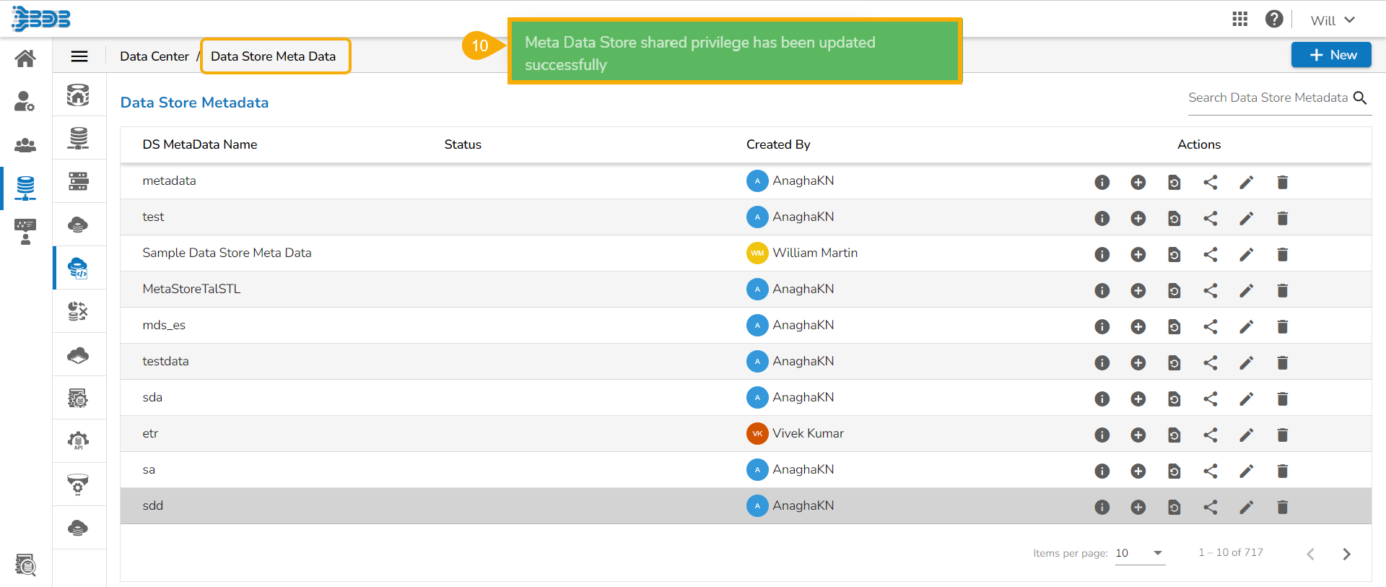Share the sdd data store metadata
Screen dimensions: 1386x587
(x=1211, y=507)
